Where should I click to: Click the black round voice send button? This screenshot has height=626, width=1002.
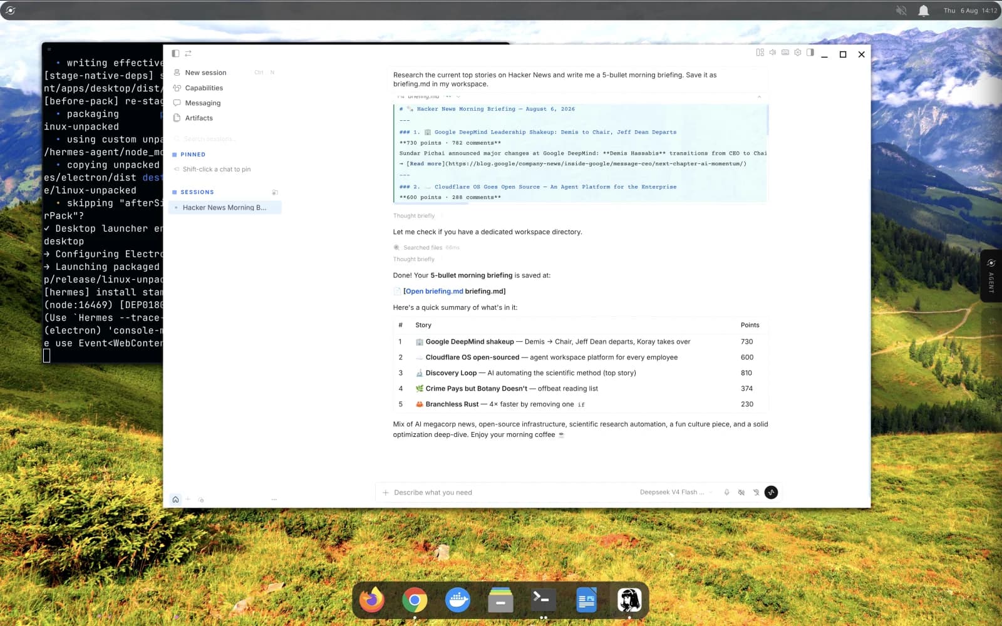772,493
